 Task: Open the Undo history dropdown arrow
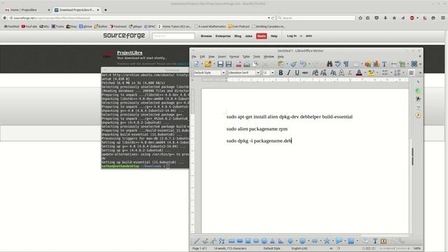309,64
